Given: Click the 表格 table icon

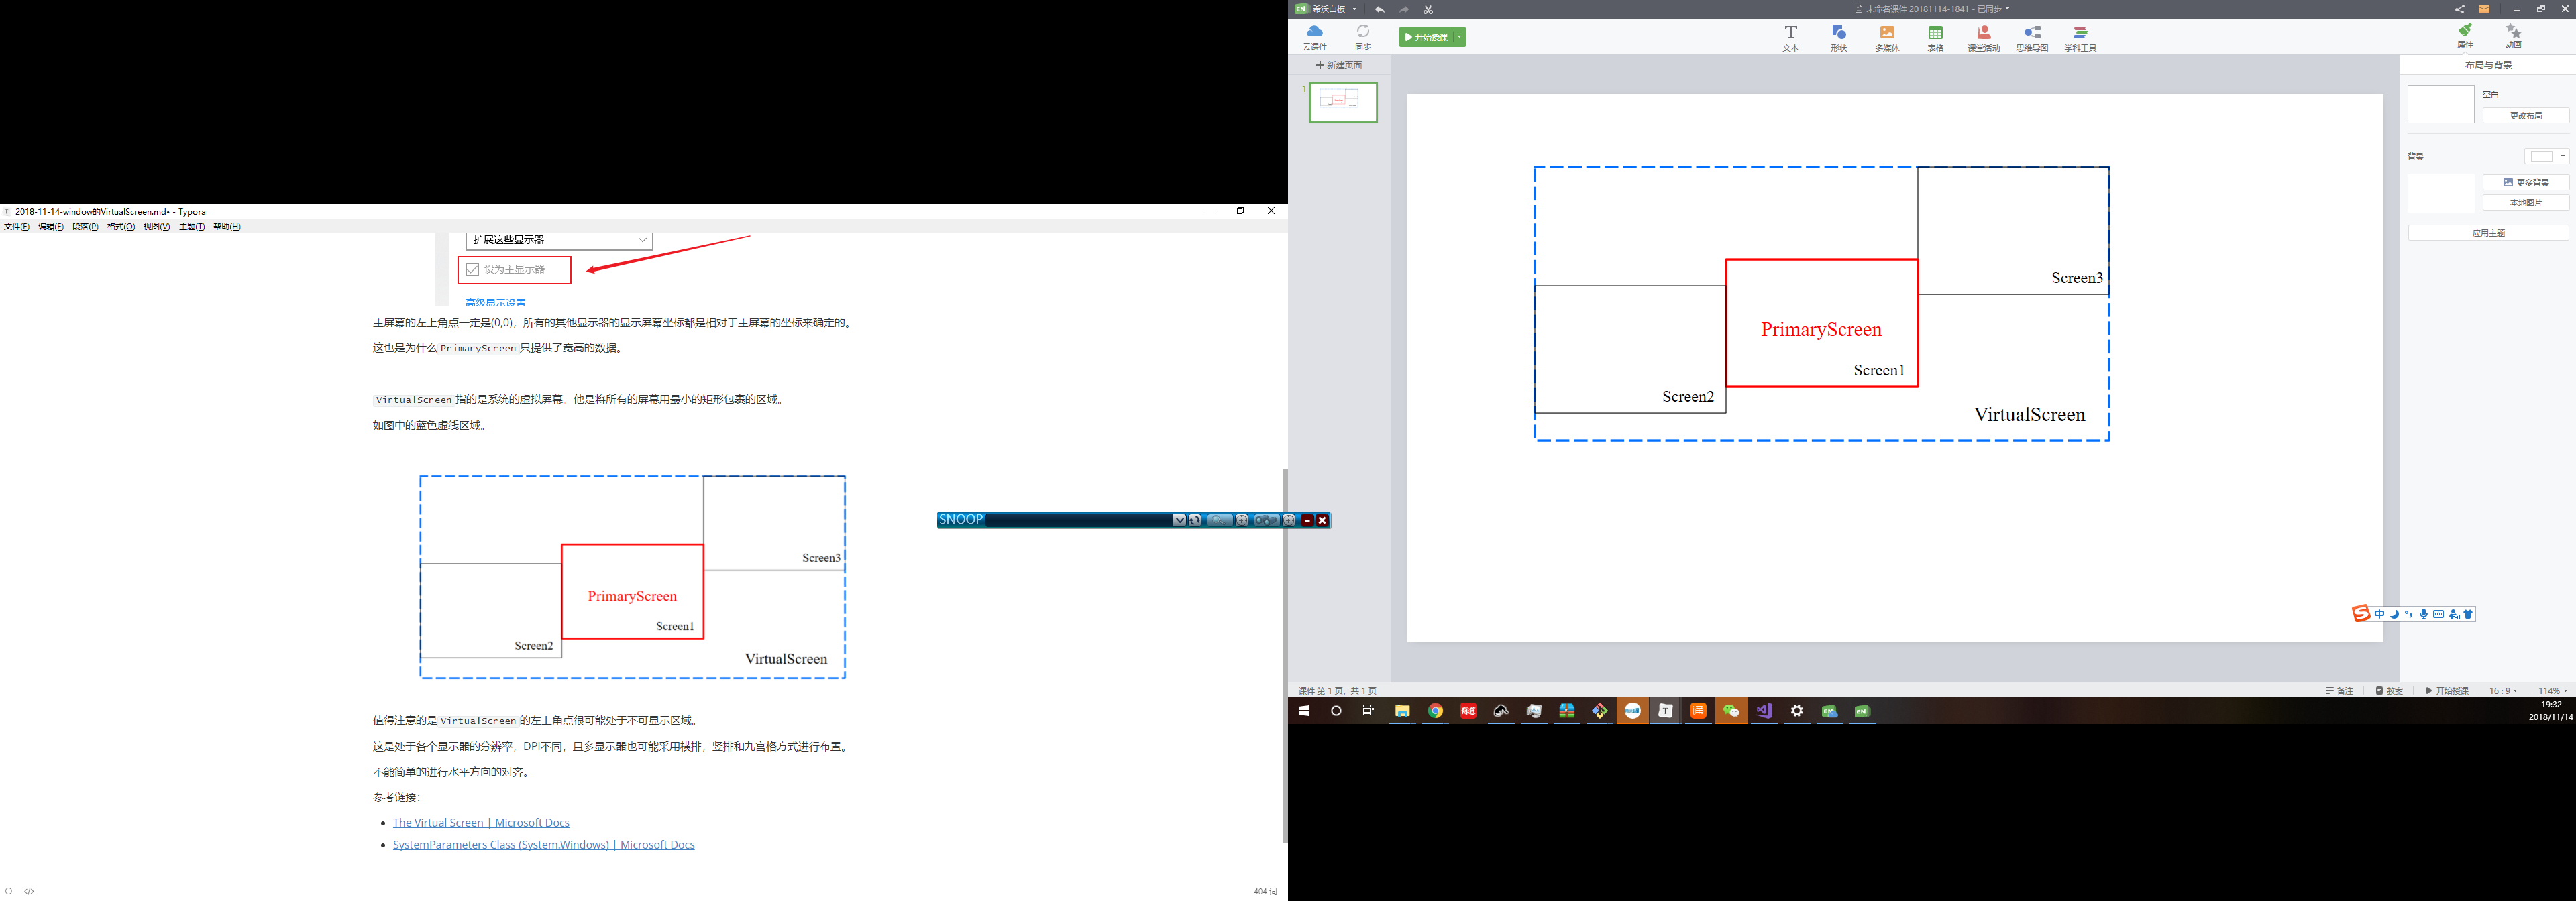Looking at the screenshot, I should pos(1935,38).
